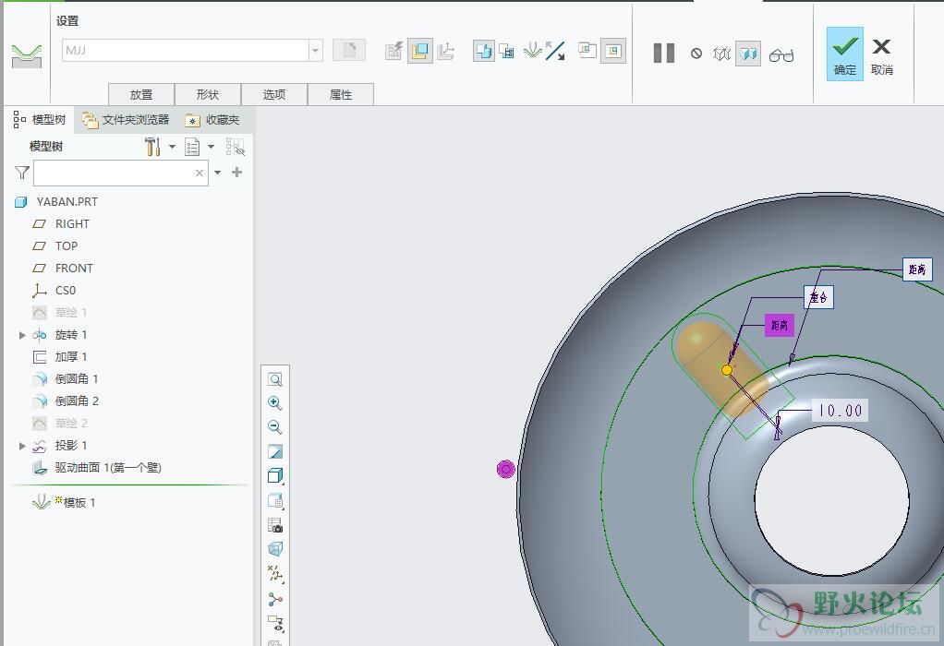Switch to the 文件夹浏览器 tab
Screen dimensions: 944x646
(x=126, y=120)
